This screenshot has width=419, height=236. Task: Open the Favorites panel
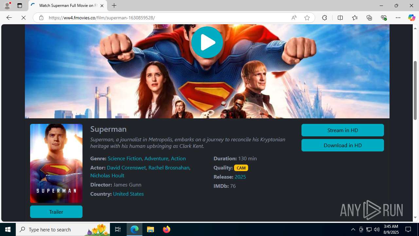click(x=355, y=18)
